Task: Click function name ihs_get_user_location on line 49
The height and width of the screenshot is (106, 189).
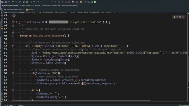Action: point(48,36)
